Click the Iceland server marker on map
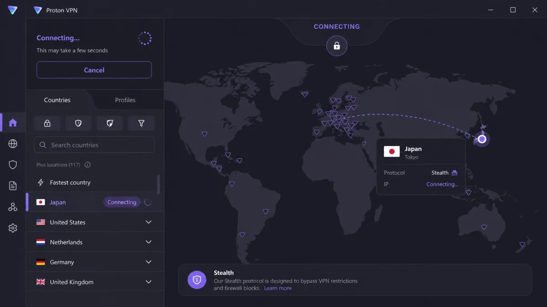Screen dimensions: 547x307 (304, 95)
